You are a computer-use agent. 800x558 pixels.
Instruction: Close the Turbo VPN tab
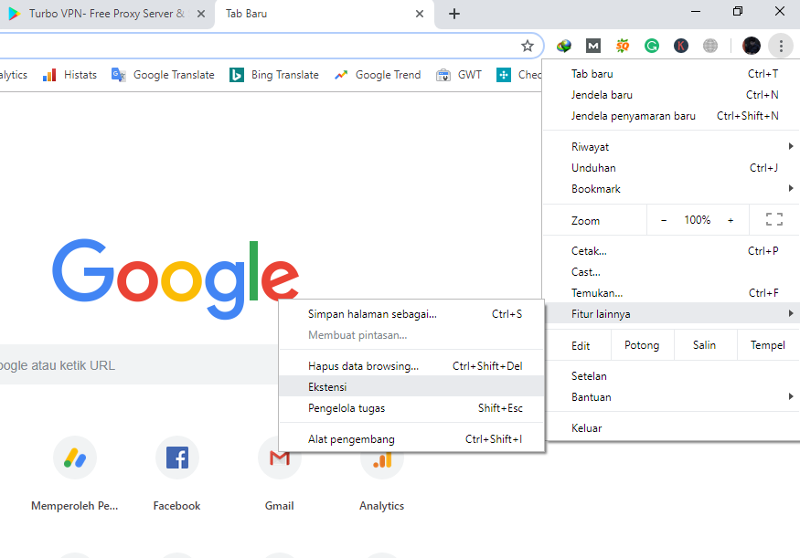201,14
